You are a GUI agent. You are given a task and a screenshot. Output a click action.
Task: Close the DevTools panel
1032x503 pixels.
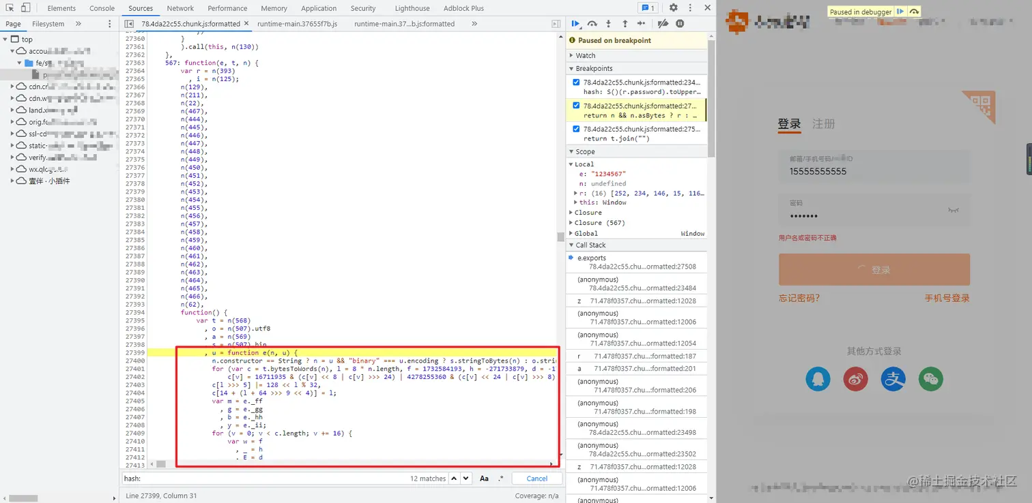(706, 8)
